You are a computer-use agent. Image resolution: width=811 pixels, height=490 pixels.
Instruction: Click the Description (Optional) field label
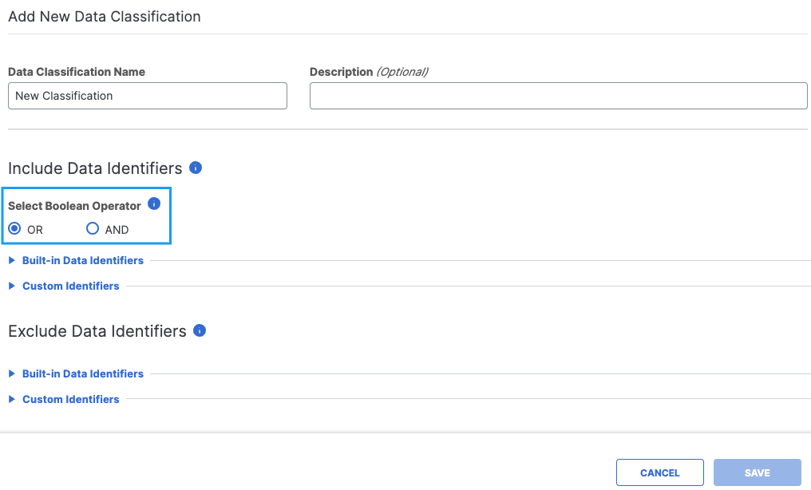coord(369,72)
